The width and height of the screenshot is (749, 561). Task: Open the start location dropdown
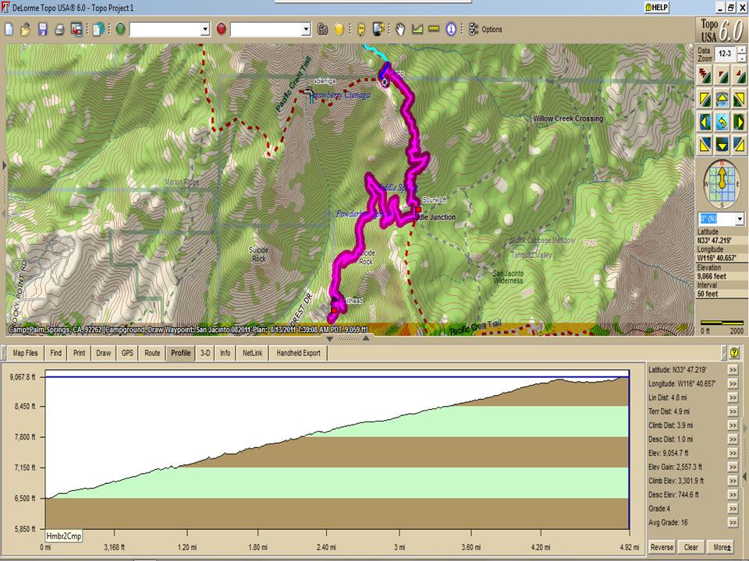coord(205,30)
